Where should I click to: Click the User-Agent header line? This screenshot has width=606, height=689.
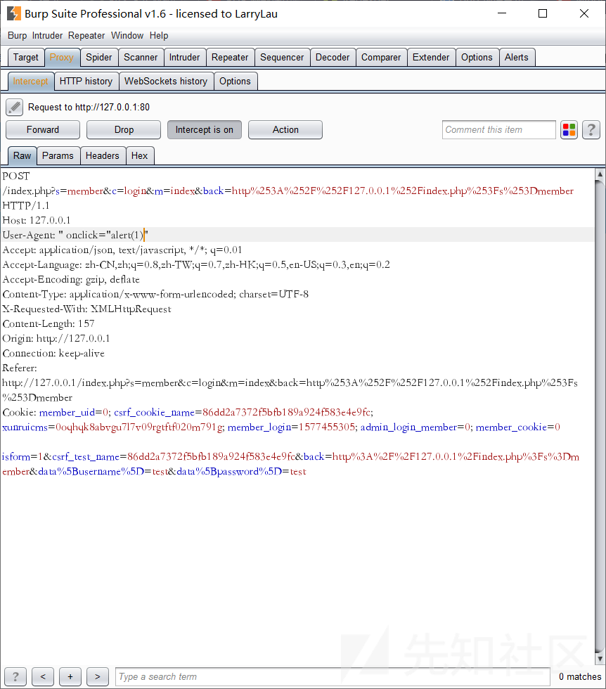pyautogui.click(x=297, y=235)
